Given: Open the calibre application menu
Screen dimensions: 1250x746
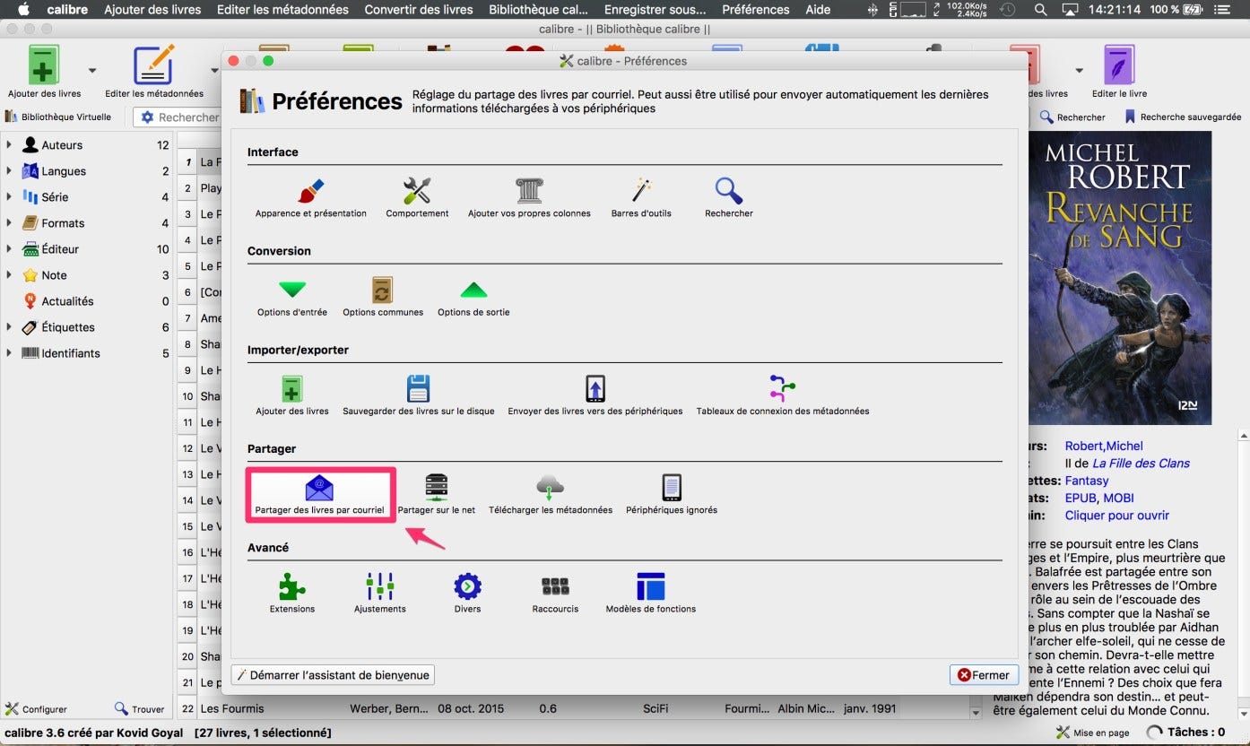Looking at the screenshot, I should [67, 10].
